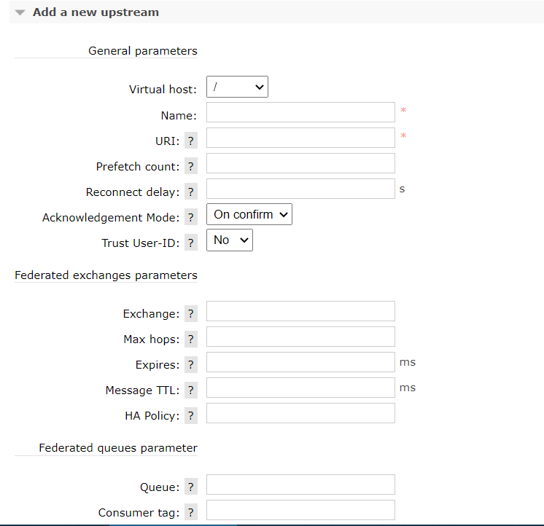Open Trust User-ID No dropdown

230,240
